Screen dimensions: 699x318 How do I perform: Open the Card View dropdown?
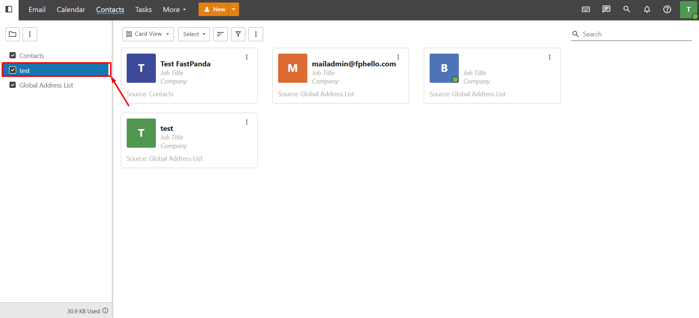(x=148, y=34)
